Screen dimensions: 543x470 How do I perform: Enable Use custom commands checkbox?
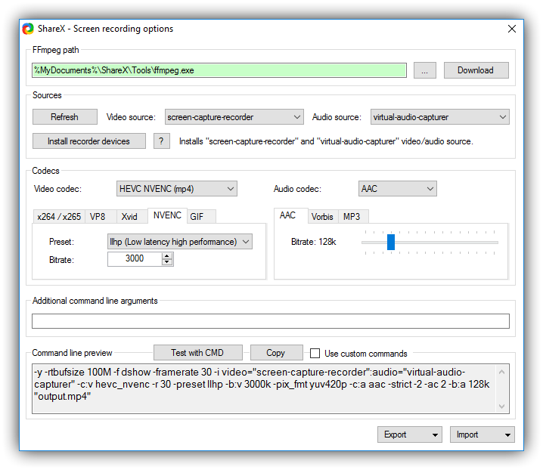[315, 354]
